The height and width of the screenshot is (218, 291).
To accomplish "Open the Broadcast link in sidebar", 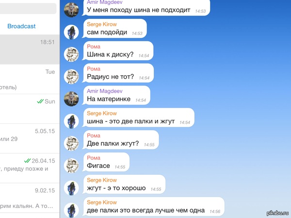I will (21, 26).
